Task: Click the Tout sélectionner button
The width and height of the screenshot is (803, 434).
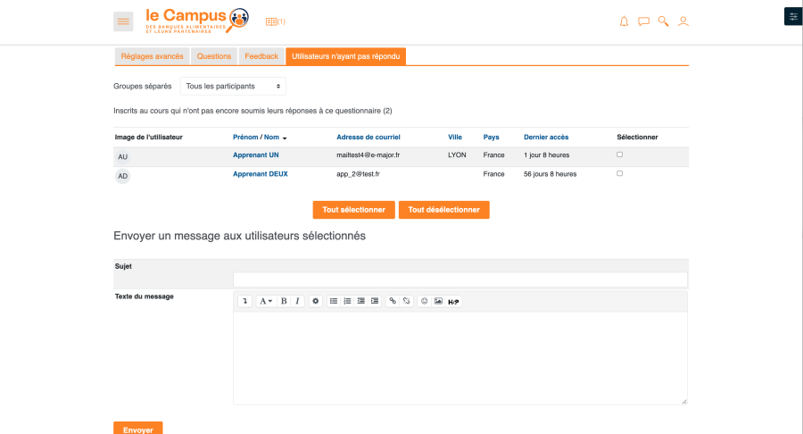Action: coord(353,210)
